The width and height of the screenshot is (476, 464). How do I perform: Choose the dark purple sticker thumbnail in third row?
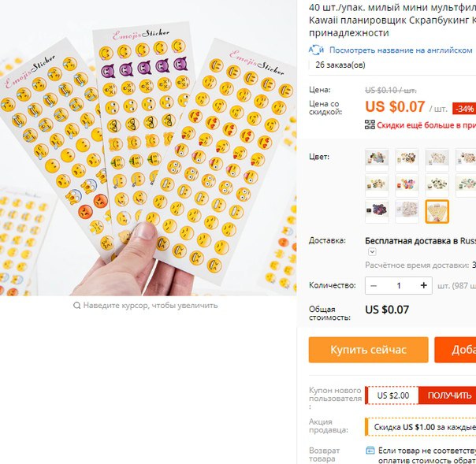coord(377,211)
